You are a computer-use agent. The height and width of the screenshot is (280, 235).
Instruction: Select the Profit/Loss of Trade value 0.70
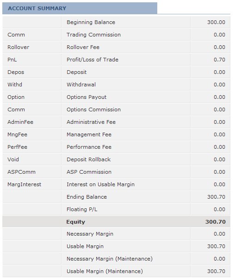coord(219,60)
